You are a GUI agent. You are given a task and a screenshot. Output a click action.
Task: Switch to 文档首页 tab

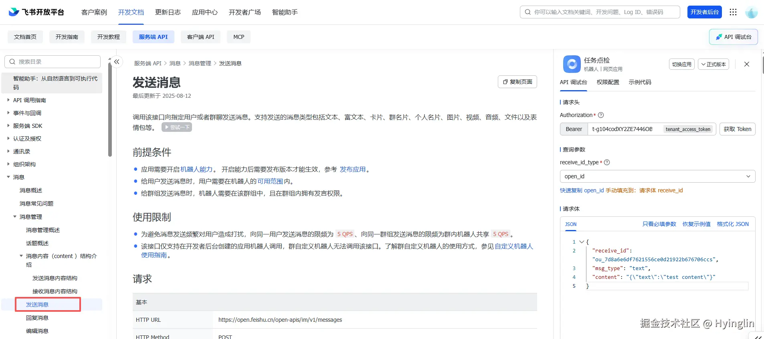pyautogui.click(x=25, y=37)
